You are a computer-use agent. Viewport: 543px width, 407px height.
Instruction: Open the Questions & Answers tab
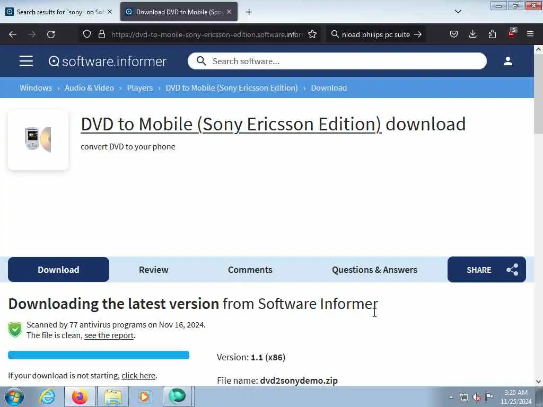click(375, 270)
